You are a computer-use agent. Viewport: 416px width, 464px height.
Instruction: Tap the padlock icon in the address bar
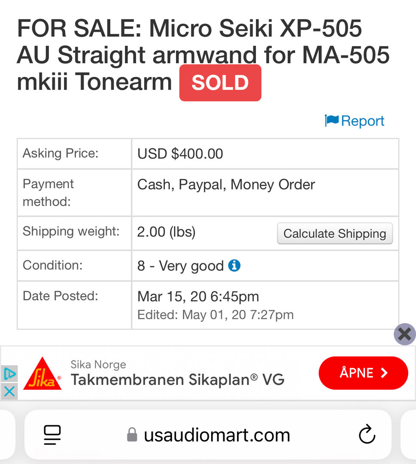132,434
